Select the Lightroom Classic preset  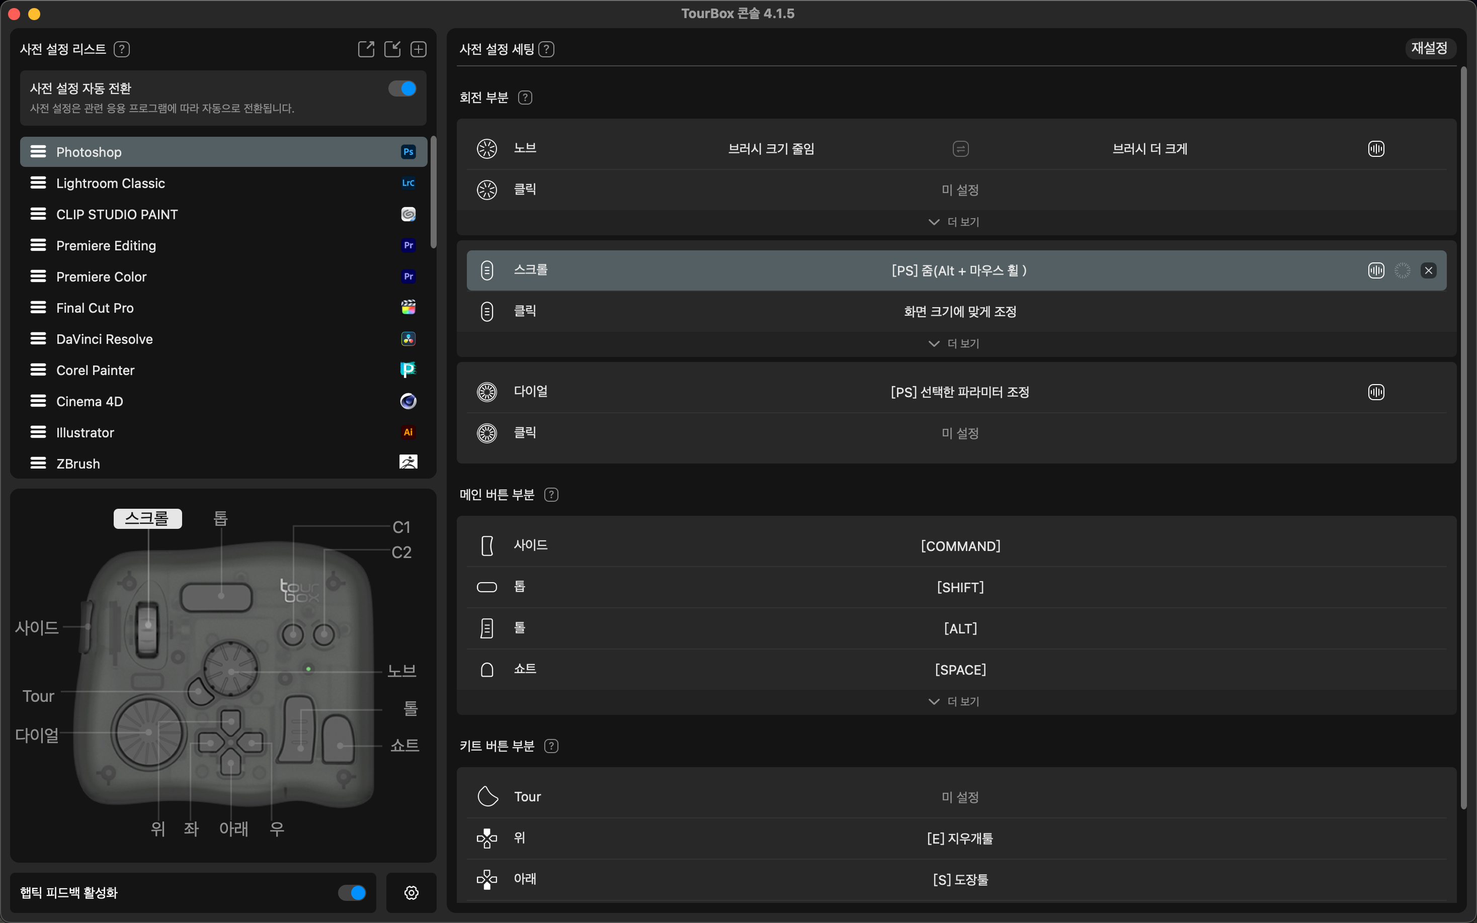point(223,183)
